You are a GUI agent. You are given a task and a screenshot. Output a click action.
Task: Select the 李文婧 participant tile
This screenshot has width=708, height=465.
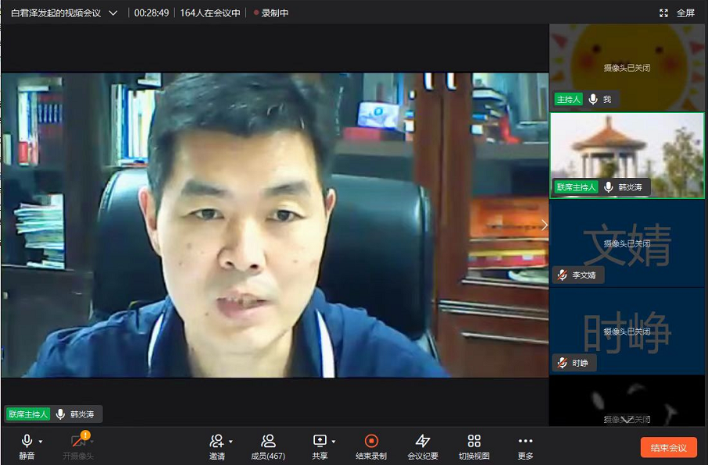627,243
